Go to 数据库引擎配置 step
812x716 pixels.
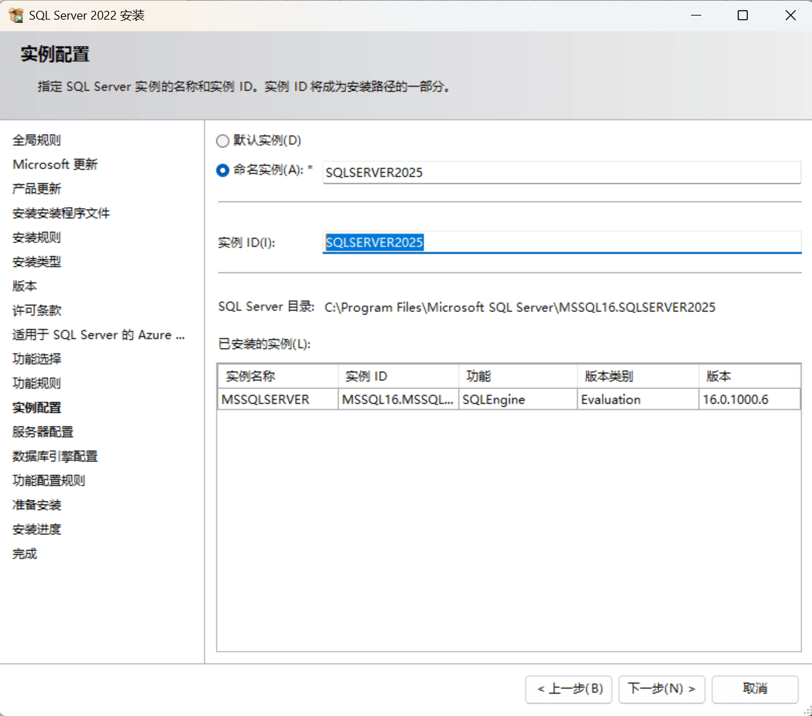(x=55, y=456)
